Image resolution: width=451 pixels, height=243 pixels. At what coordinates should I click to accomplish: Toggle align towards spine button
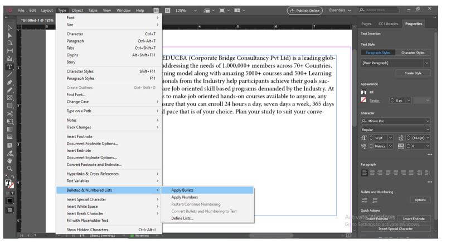(x=419, y=173)
